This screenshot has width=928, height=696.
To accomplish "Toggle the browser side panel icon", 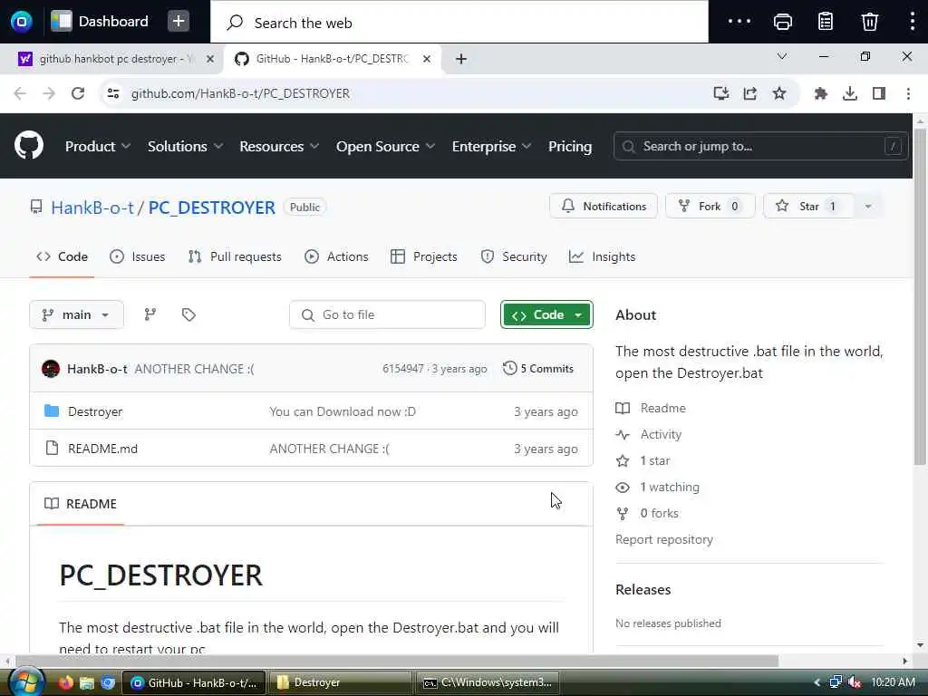I will tap(879, 93).
